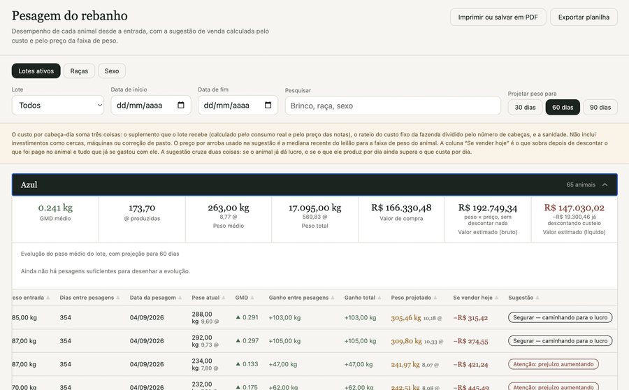Click Imprimir ou salvar em PDF button

[498, 17]
